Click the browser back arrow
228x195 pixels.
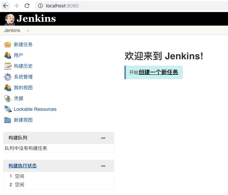tap(5, 6)
